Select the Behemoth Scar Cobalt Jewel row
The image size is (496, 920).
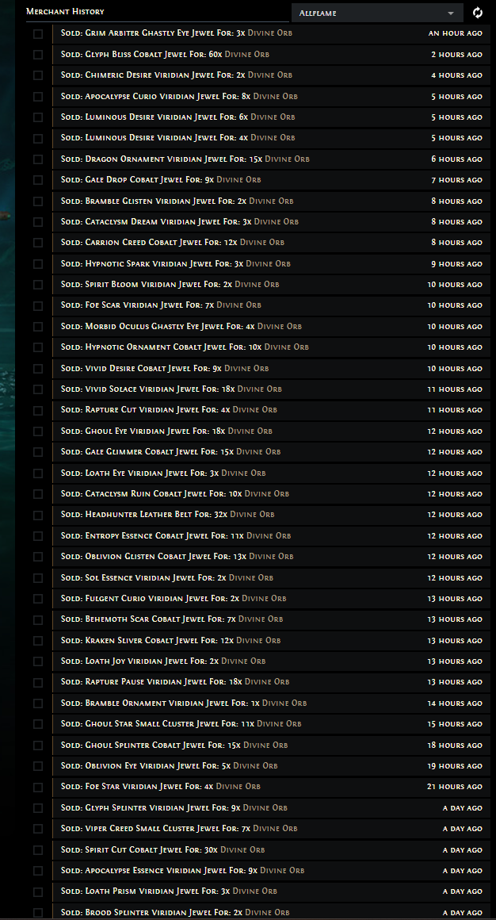click(x=272, y=619)
